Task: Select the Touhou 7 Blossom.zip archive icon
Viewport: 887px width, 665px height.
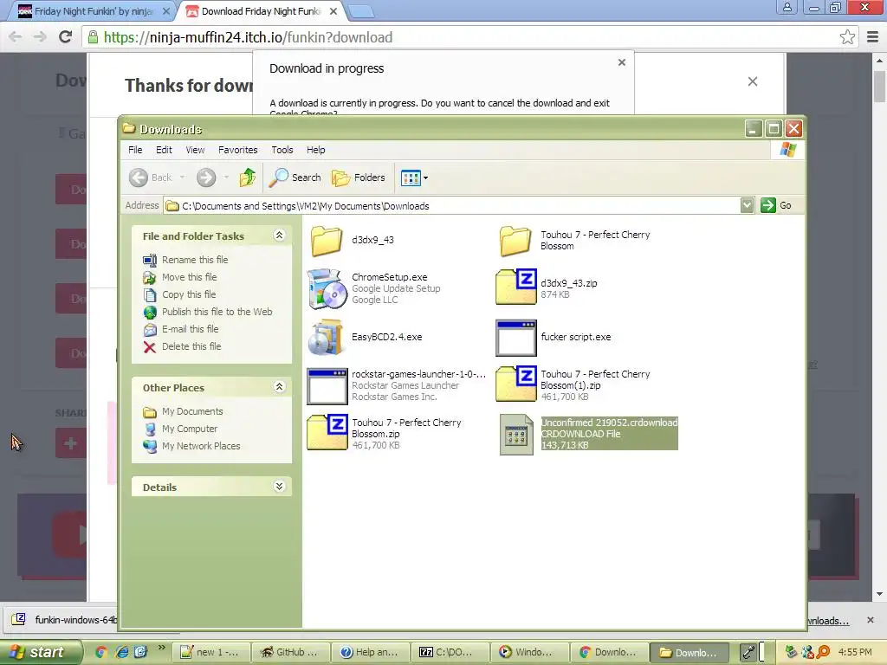Action: 327,433
